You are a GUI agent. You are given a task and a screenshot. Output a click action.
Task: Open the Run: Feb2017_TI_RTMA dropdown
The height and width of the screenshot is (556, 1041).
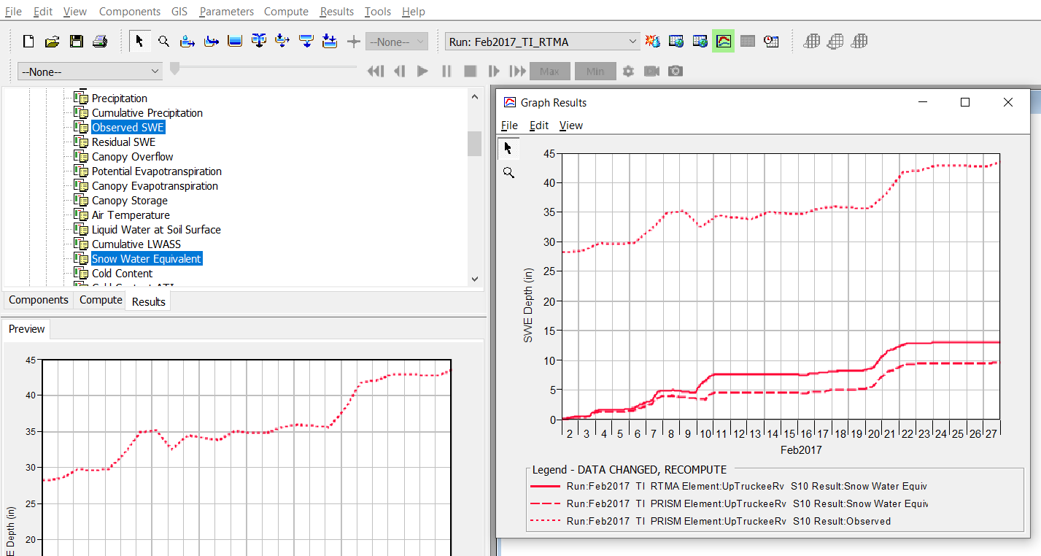pos(632,42)
